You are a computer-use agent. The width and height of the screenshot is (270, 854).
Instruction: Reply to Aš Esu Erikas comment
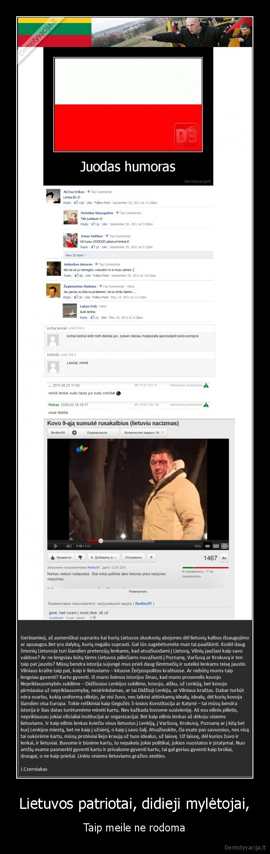[x=67, y=203]
